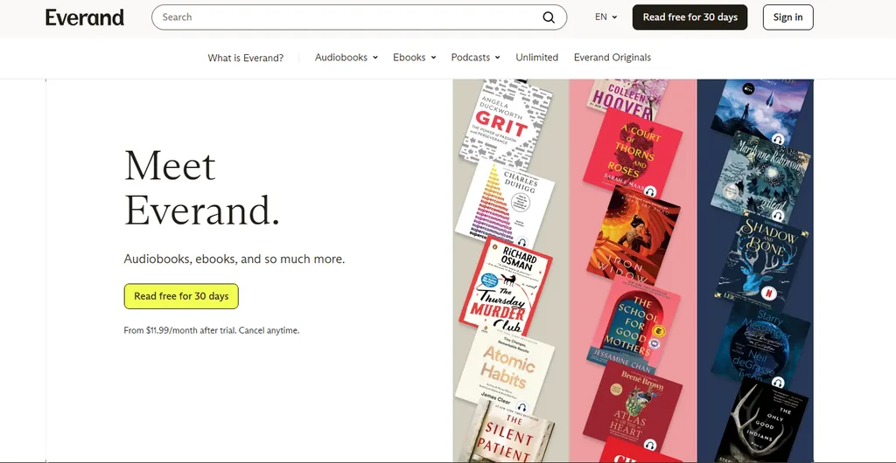Viewport: 896px width, 463px height.
Task: Open the Atomic Habits book cover
Action: click(505, 370)
